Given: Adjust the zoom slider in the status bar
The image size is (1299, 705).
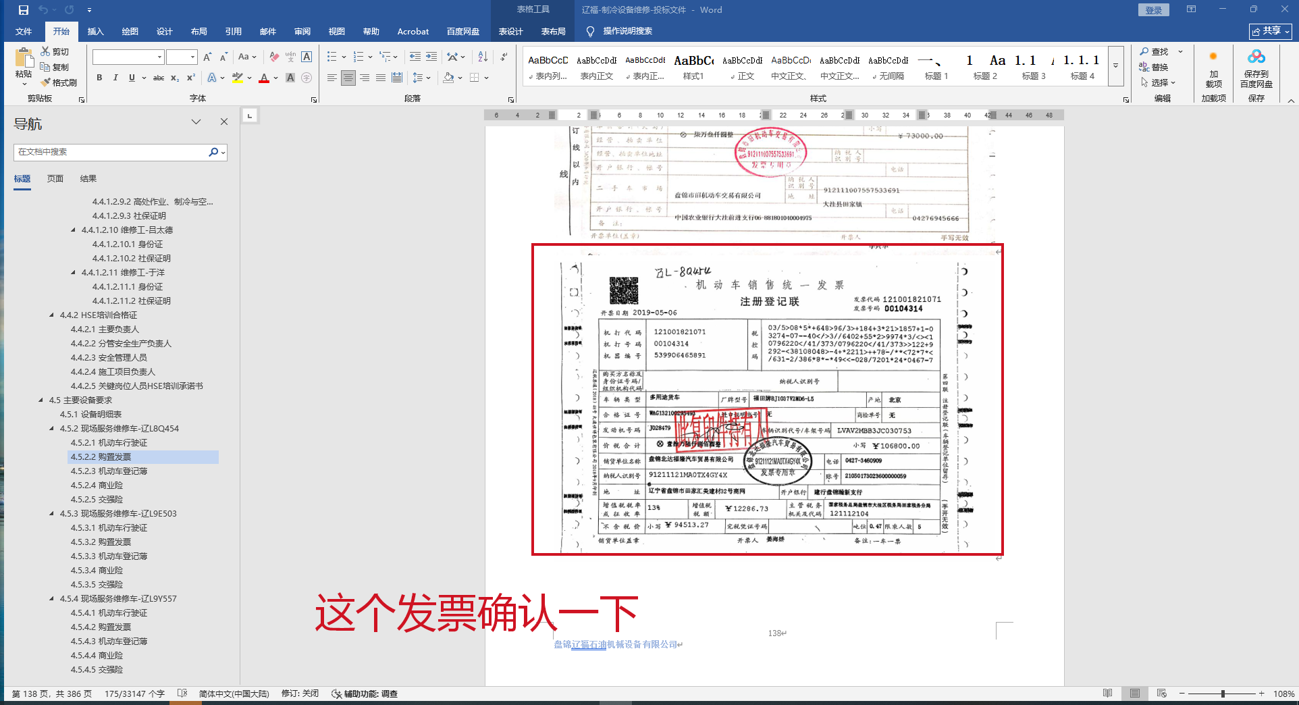Looking at the screenshot, I should [1223, 694].
